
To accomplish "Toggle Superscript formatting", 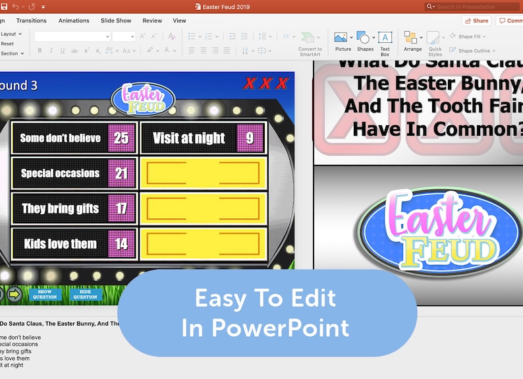I will (86, 51).
